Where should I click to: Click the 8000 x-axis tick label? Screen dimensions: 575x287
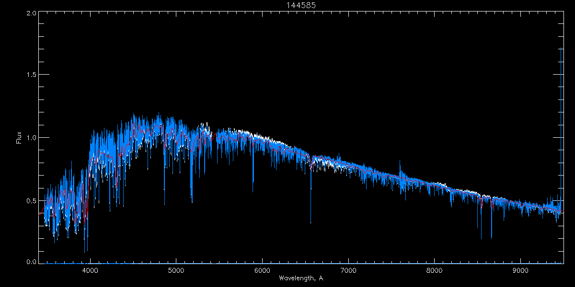[435, 270]
